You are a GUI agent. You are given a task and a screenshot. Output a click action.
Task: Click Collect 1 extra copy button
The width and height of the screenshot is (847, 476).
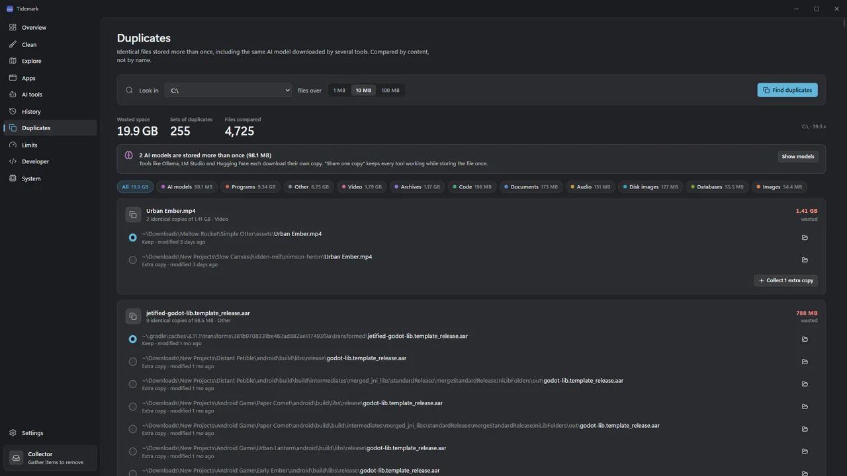[786, 280]
